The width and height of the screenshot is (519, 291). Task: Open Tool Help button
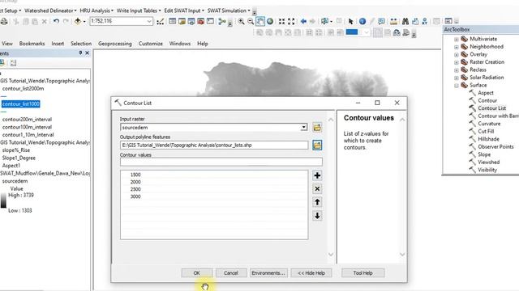362,273
